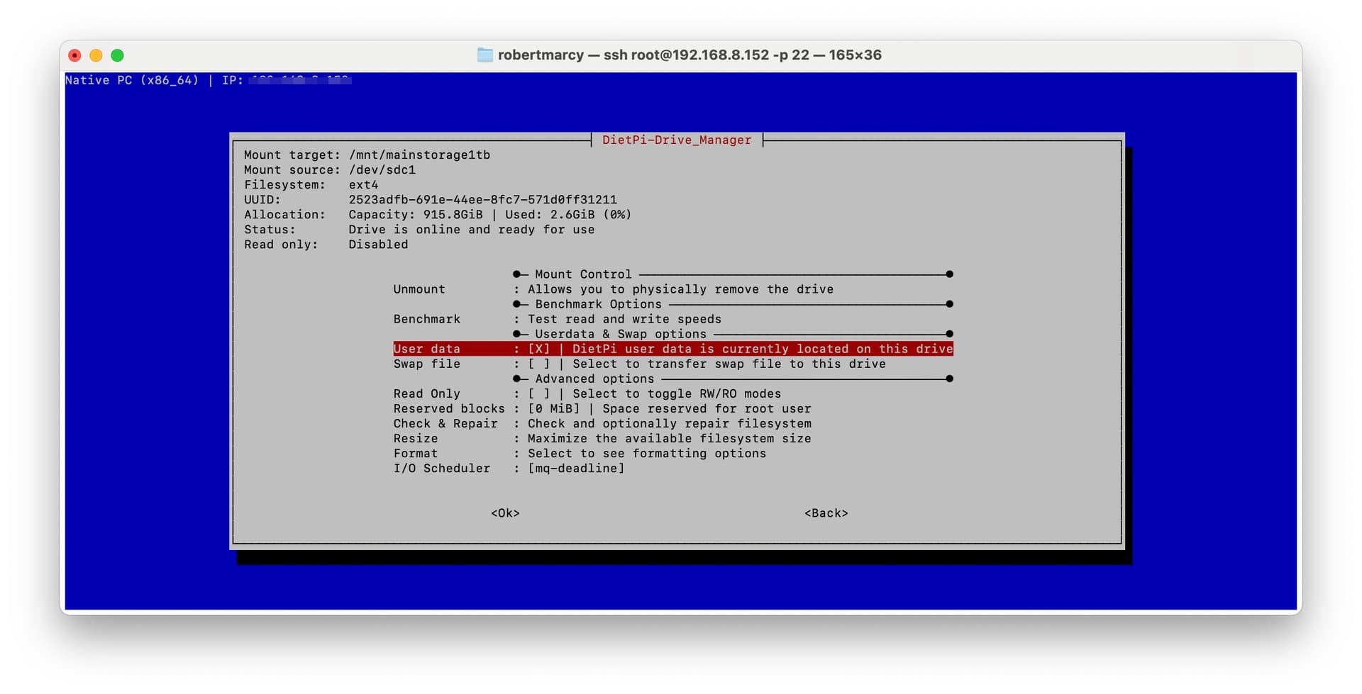
Task: Click the terminal window title text
Action: tap(690, 55)
